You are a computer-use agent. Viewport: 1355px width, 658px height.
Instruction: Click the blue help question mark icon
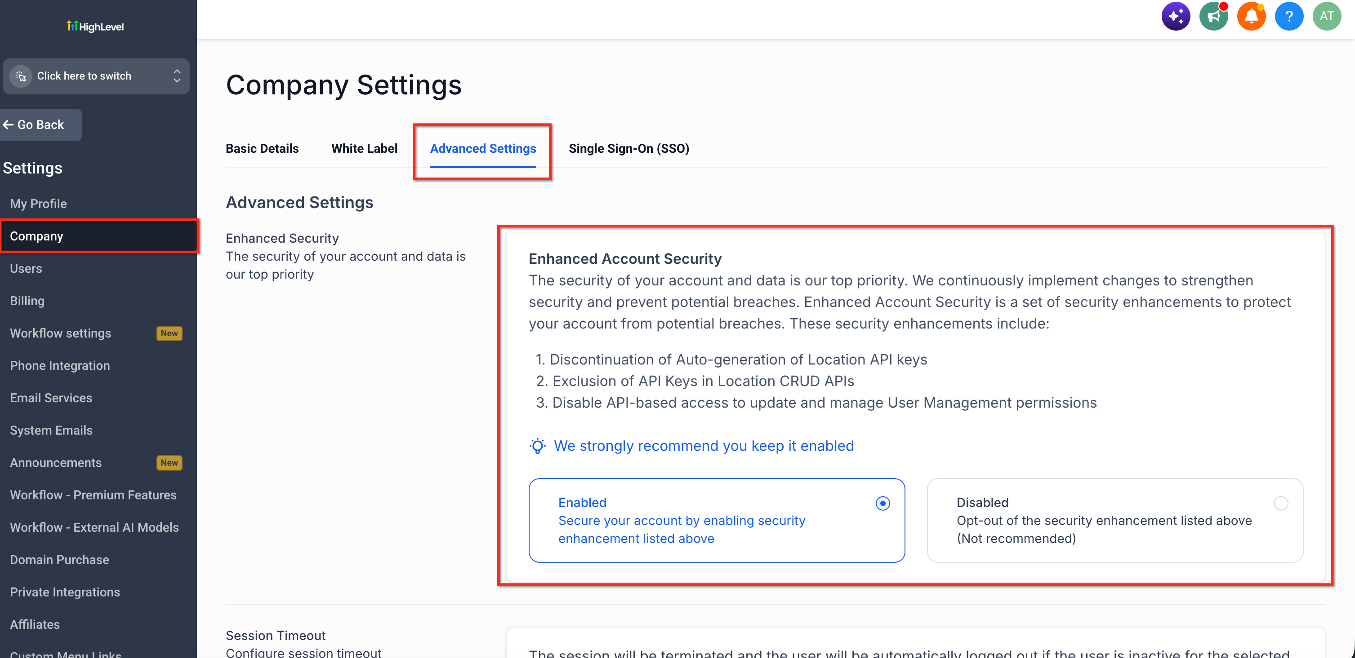point(1289,16)
